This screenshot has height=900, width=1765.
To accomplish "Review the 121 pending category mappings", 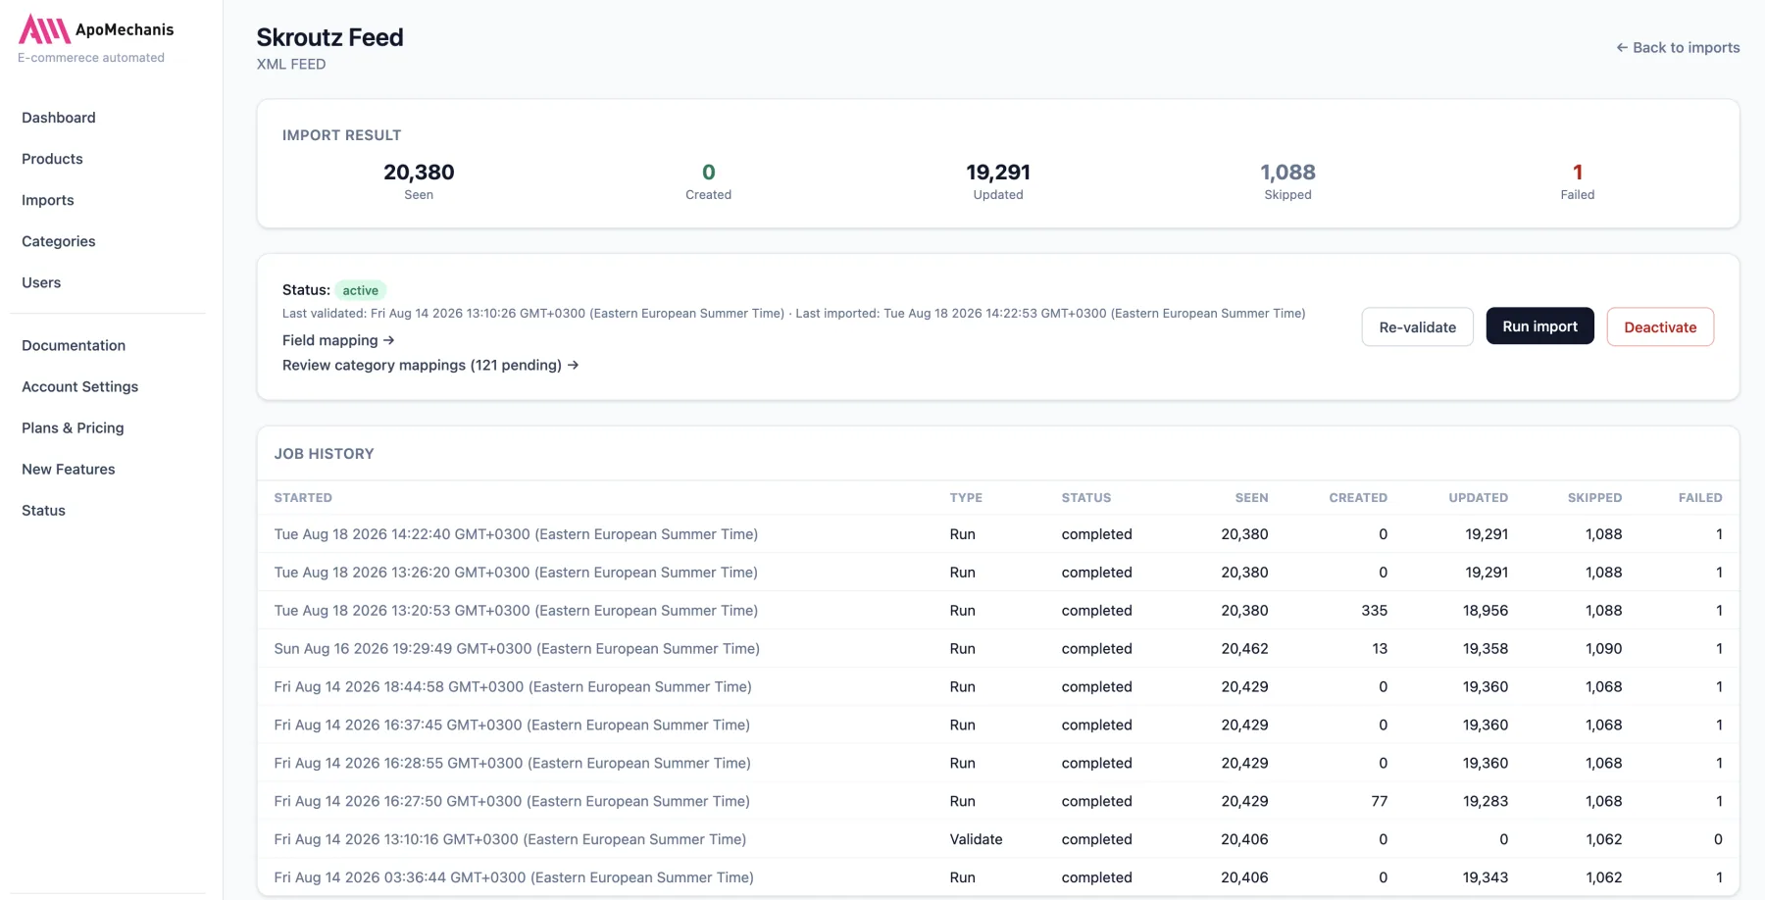I will [x=430, y=365].
